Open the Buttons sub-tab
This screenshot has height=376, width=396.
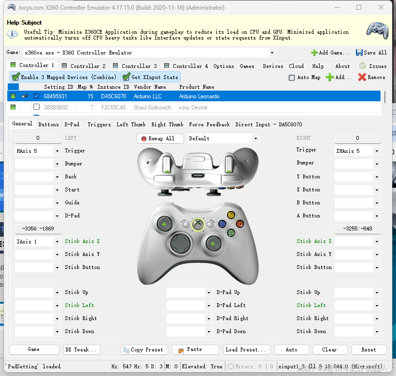(48, 124)
